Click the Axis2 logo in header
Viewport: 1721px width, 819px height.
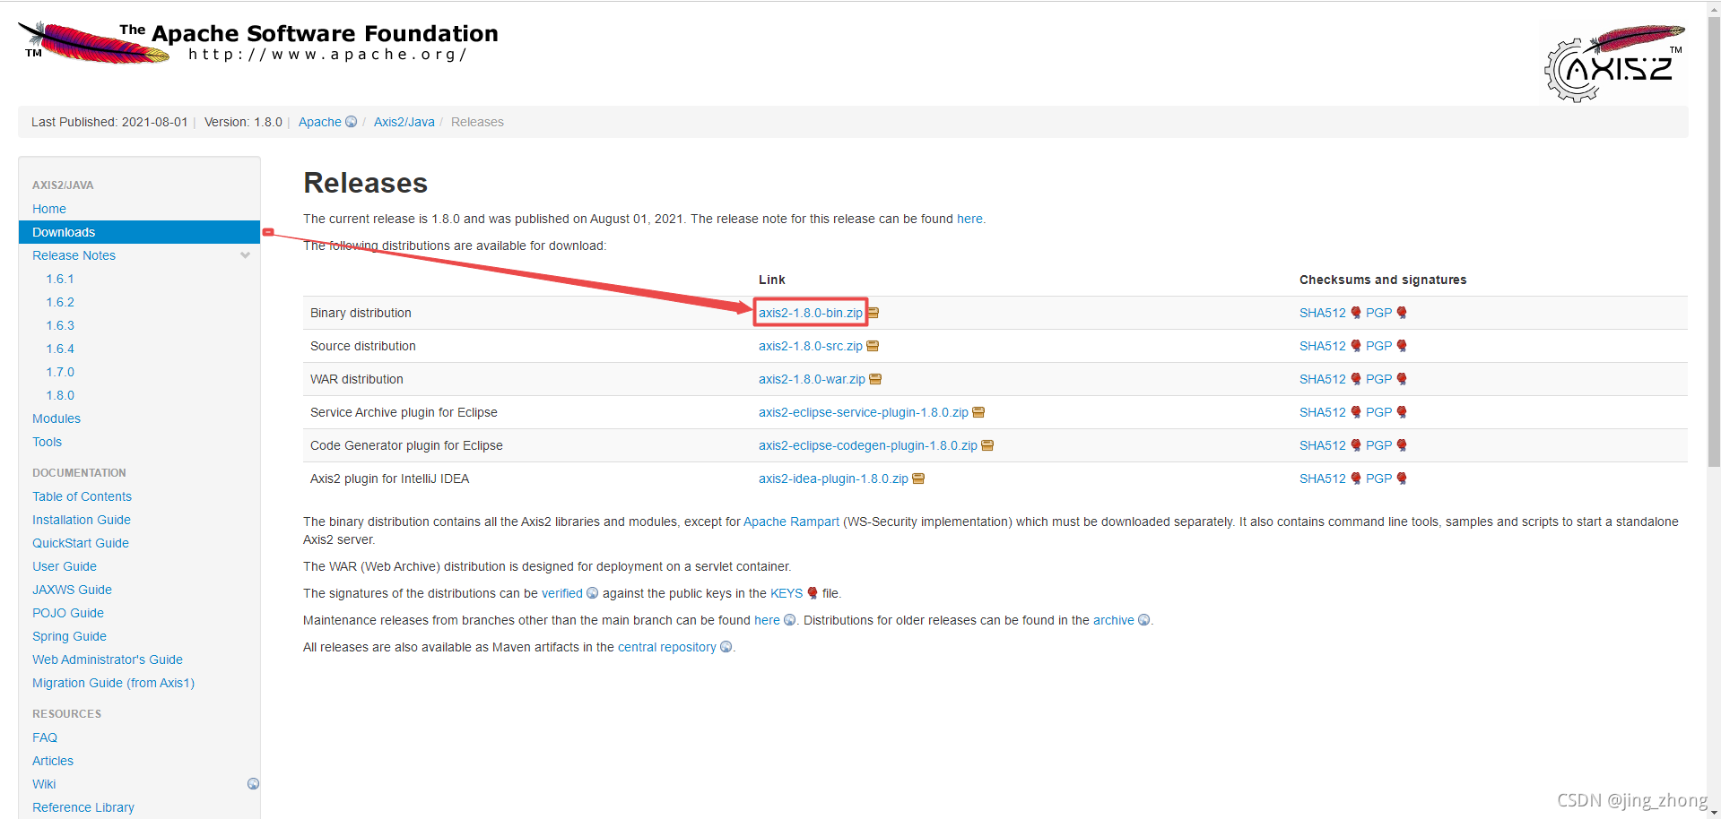point(1614,63)
